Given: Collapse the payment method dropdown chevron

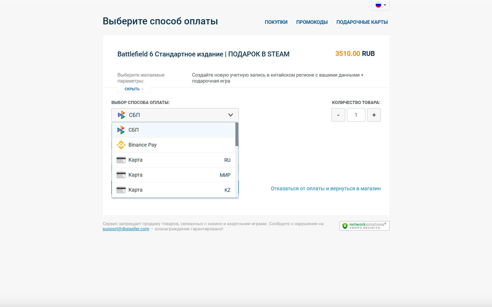Looking at the screenshot, I should [x=230, y=115].
